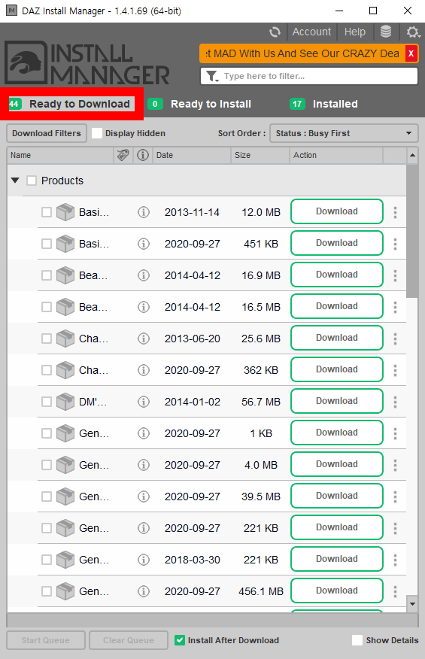Viewport: 425px width, 659px height.
Task: Click the DAZ Install Manager logo
Action: (x=87, y=63)
